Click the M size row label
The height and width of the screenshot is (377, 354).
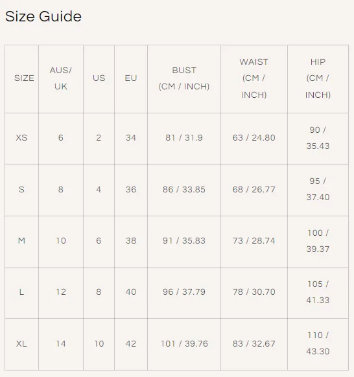click(21, 240)
